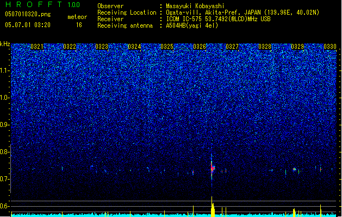Click the tallest yellow power spike at bottom
This screenshot has width=342, height=217.
tap(212, 207)
